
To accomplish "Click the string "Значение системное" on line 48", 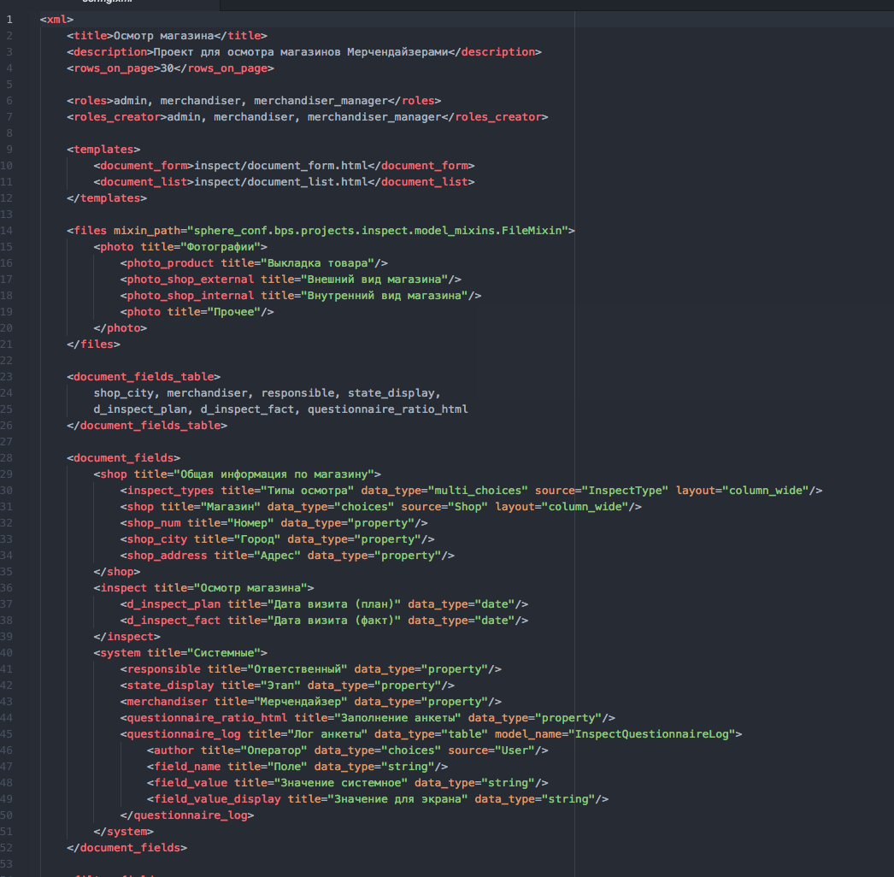I will (341, 784).
